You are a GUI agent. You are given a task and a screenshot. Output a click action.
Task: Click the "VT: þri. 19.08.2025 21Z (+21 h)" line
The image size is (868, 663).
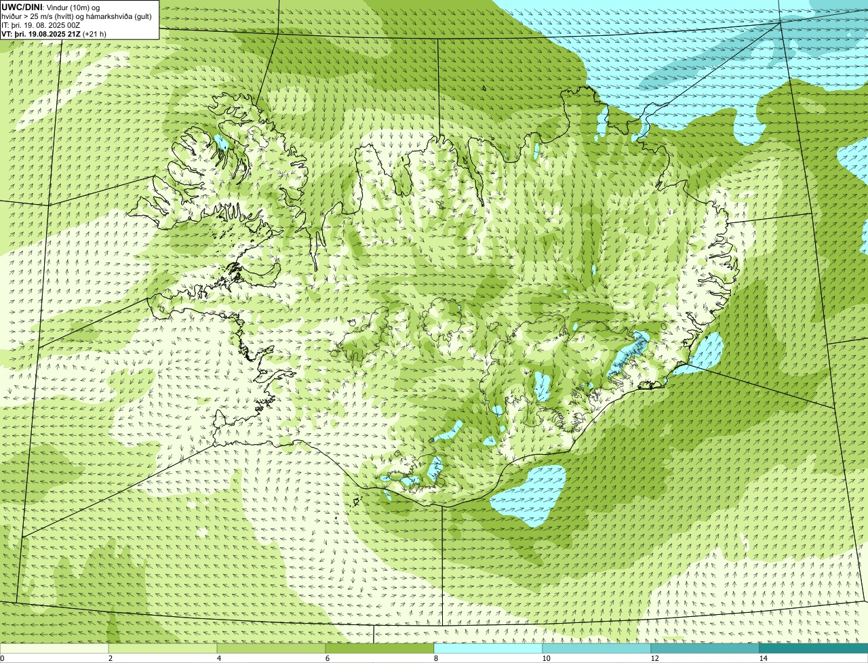[x=54, y=34]
